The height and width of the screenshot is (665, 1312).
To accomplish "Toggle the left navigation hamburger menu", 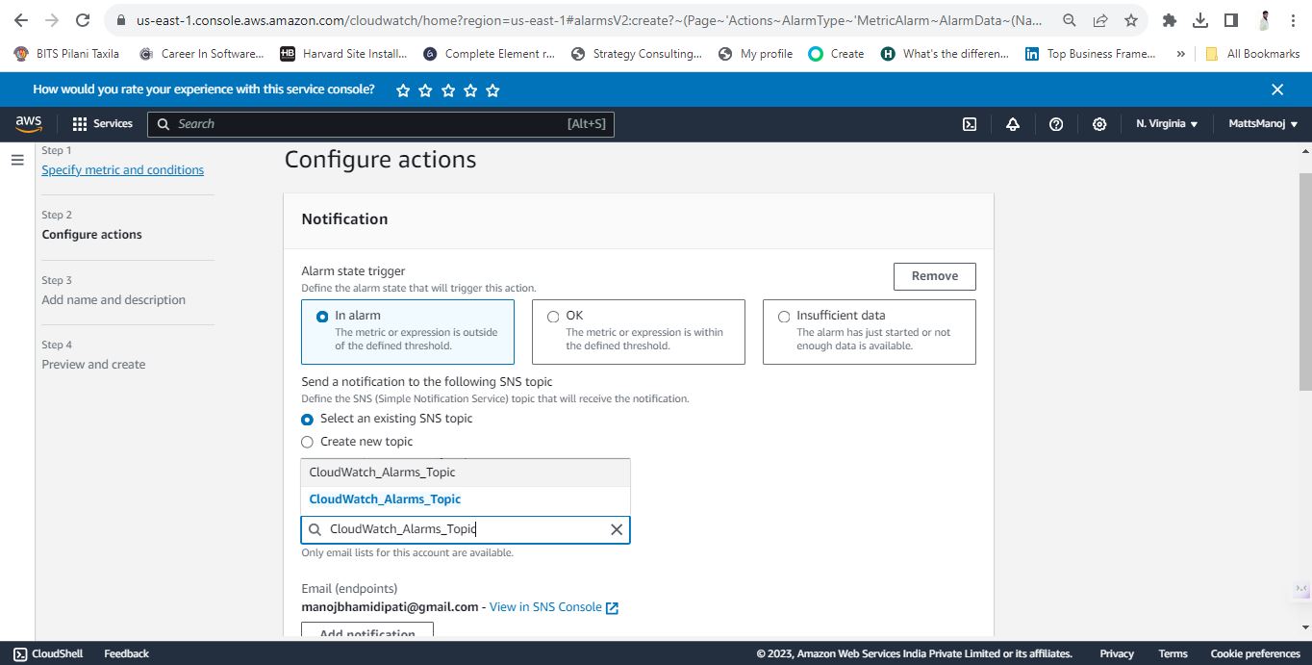I will click(x=17, y=160).
